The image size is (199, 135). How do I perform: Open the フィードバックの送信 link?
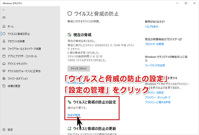click(x=155, y=65)
